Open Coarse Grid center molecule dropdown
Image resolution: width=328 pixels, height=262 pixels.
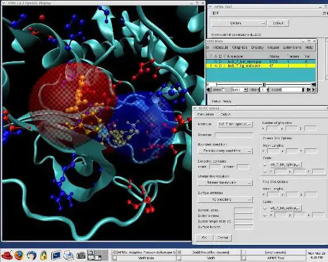285,165
